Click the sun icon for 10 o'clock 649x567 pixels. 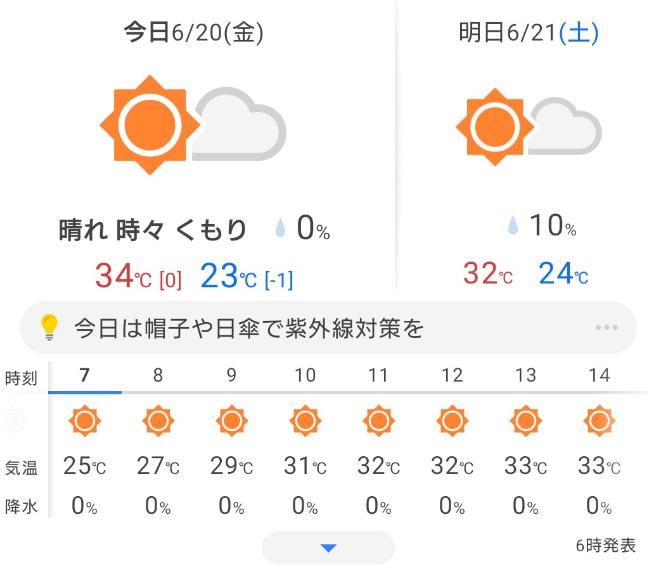(305, 421)
